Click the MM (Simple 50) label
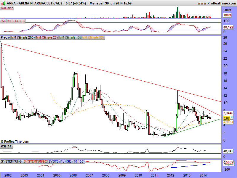This screenshot has height=178, width=237. pos(93,38)
